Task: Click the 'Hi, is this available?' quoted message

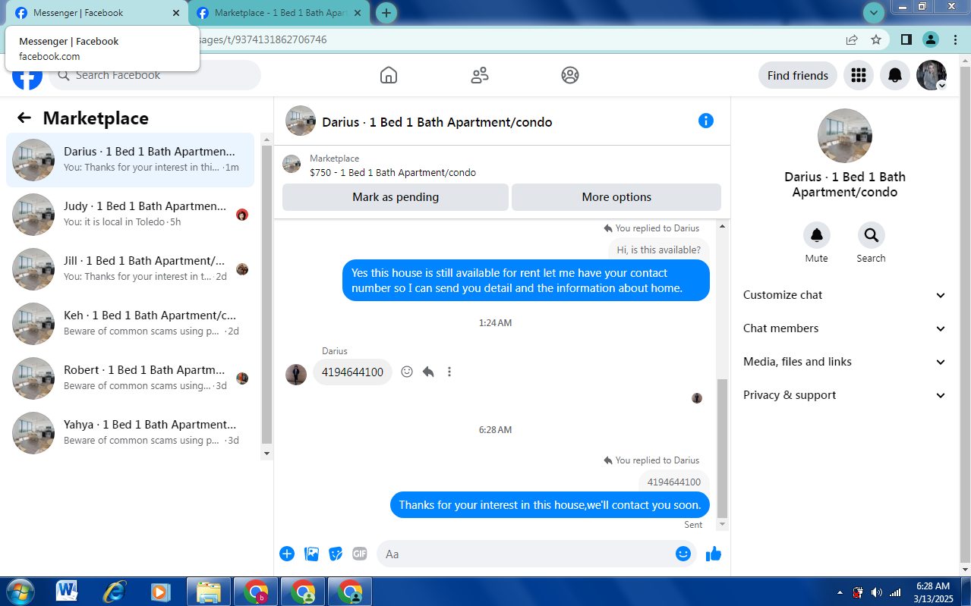Action: [x=658, y=250]
